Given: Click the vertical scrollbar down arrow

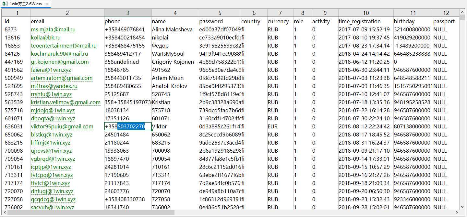Looking at the screenshot, I should 462,207.
